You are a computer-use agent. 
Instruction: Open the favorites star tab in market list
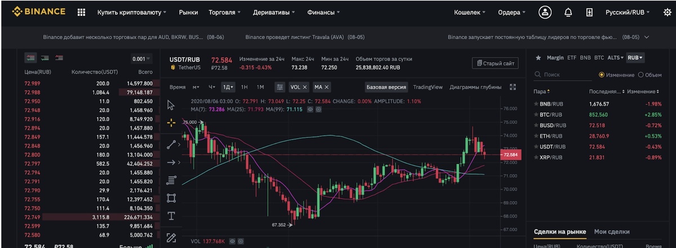click(x=539, y=57)
